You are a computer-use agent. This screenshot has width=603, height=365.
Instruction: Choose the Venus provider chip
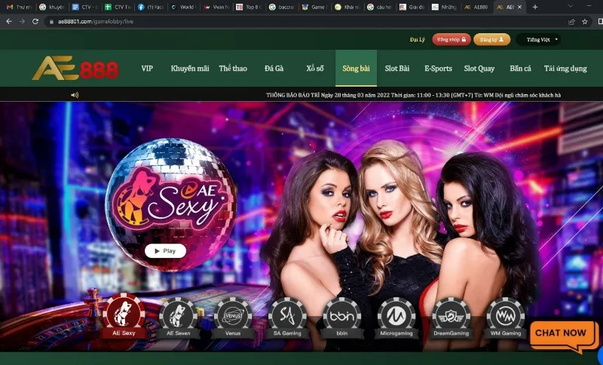(233, 317)
